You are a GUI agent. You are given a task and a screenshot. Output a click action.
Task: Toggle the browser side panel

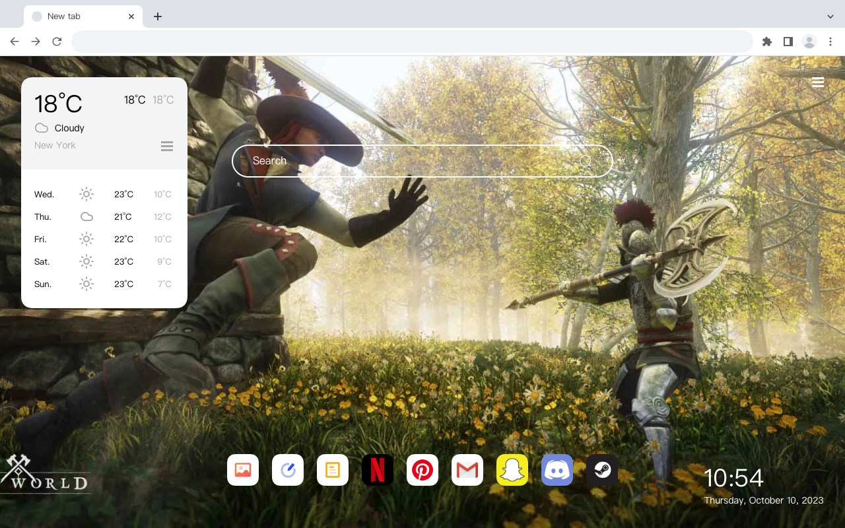[788, 42]
